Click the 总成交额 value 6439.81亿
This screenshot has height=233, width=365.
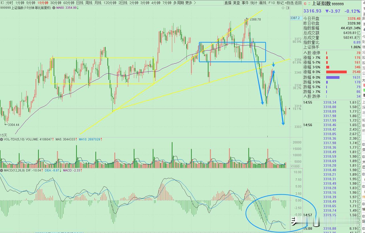352,33
